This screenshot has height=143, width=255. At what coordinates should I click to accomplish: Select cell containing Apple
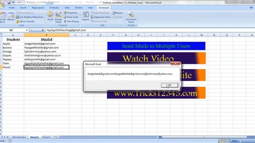click(x=13, y=44)
